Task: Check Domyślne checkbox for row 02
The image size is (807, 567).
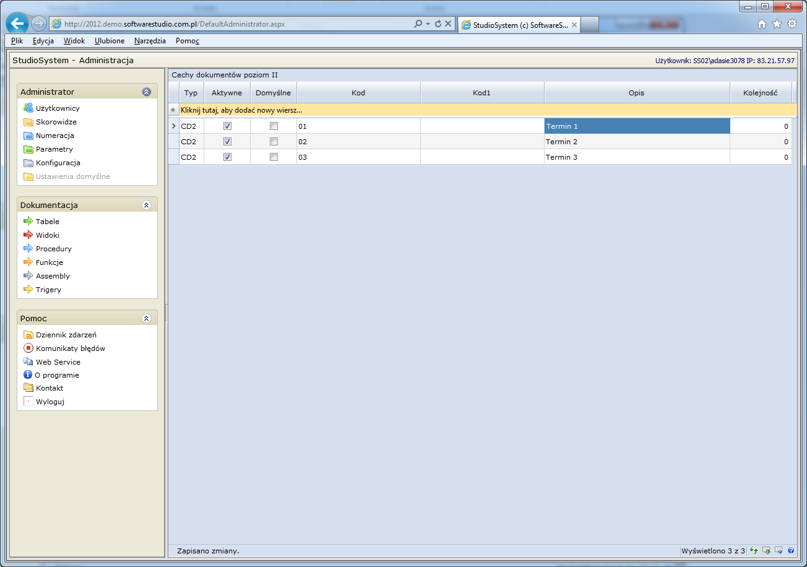Action: (274, 142)
